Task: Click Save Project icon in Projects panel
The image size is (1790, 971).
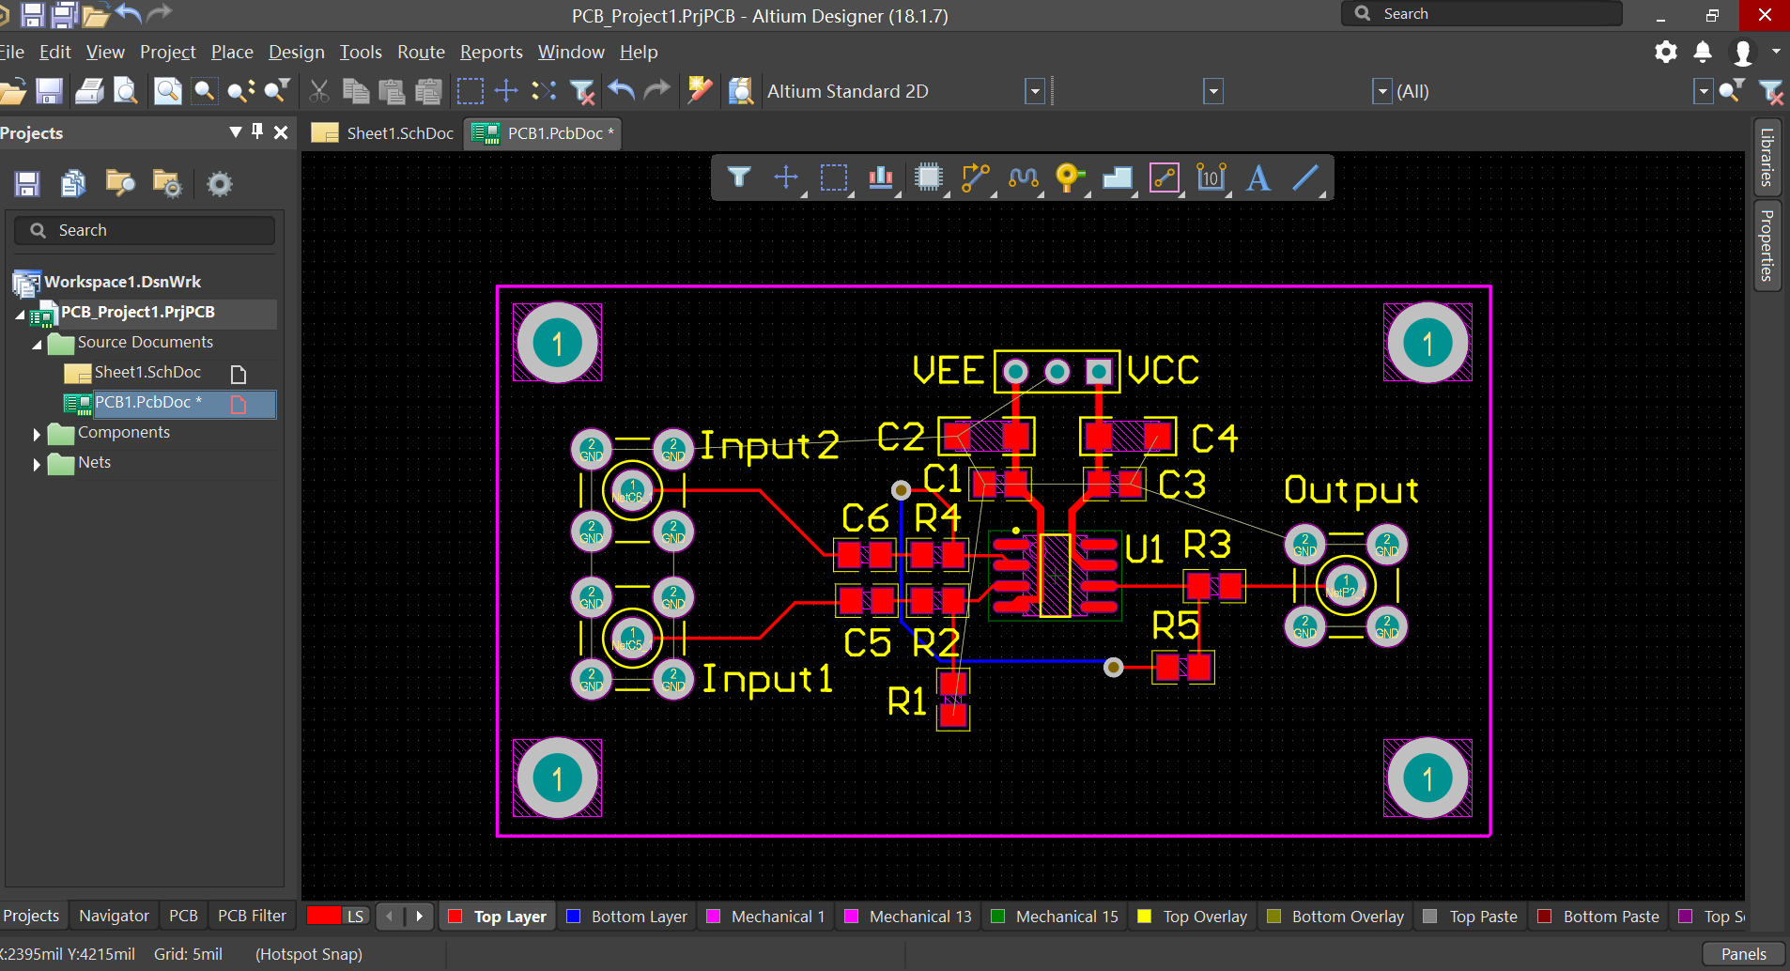Action: coord(27,184)
